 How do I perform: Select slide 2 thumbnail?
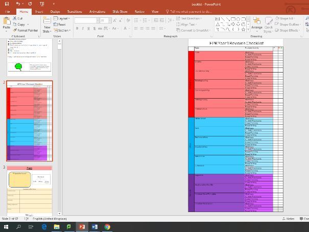point(30,121)
